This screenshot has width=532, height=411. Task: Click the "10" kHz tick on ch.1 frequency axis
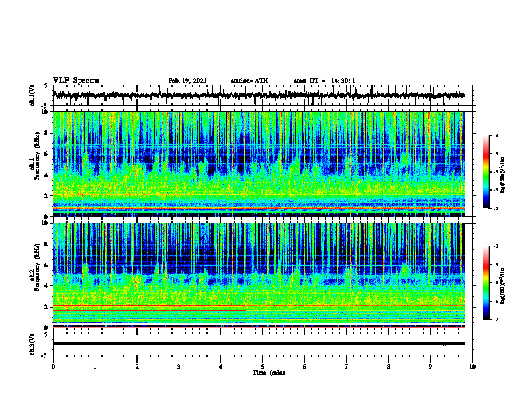pos(46,112)
